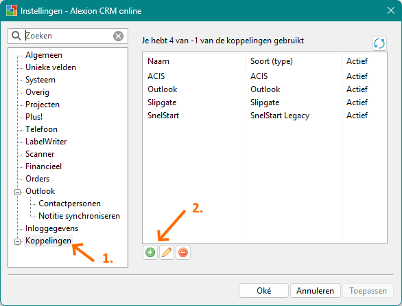Select Koppelingen in the tree
This screenshot has width=402, height=306.
[48, 241]
